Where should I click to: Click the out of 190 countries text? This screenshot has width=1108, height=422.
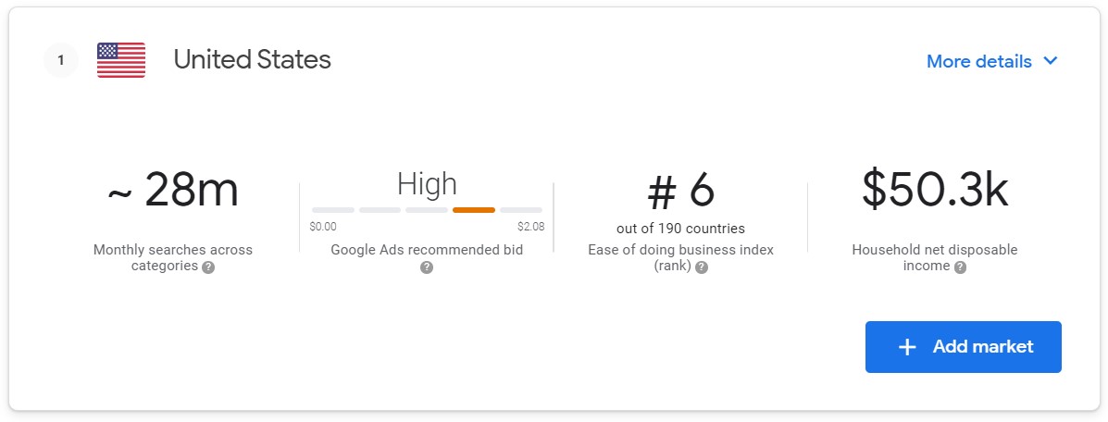(x=680, y=229)
